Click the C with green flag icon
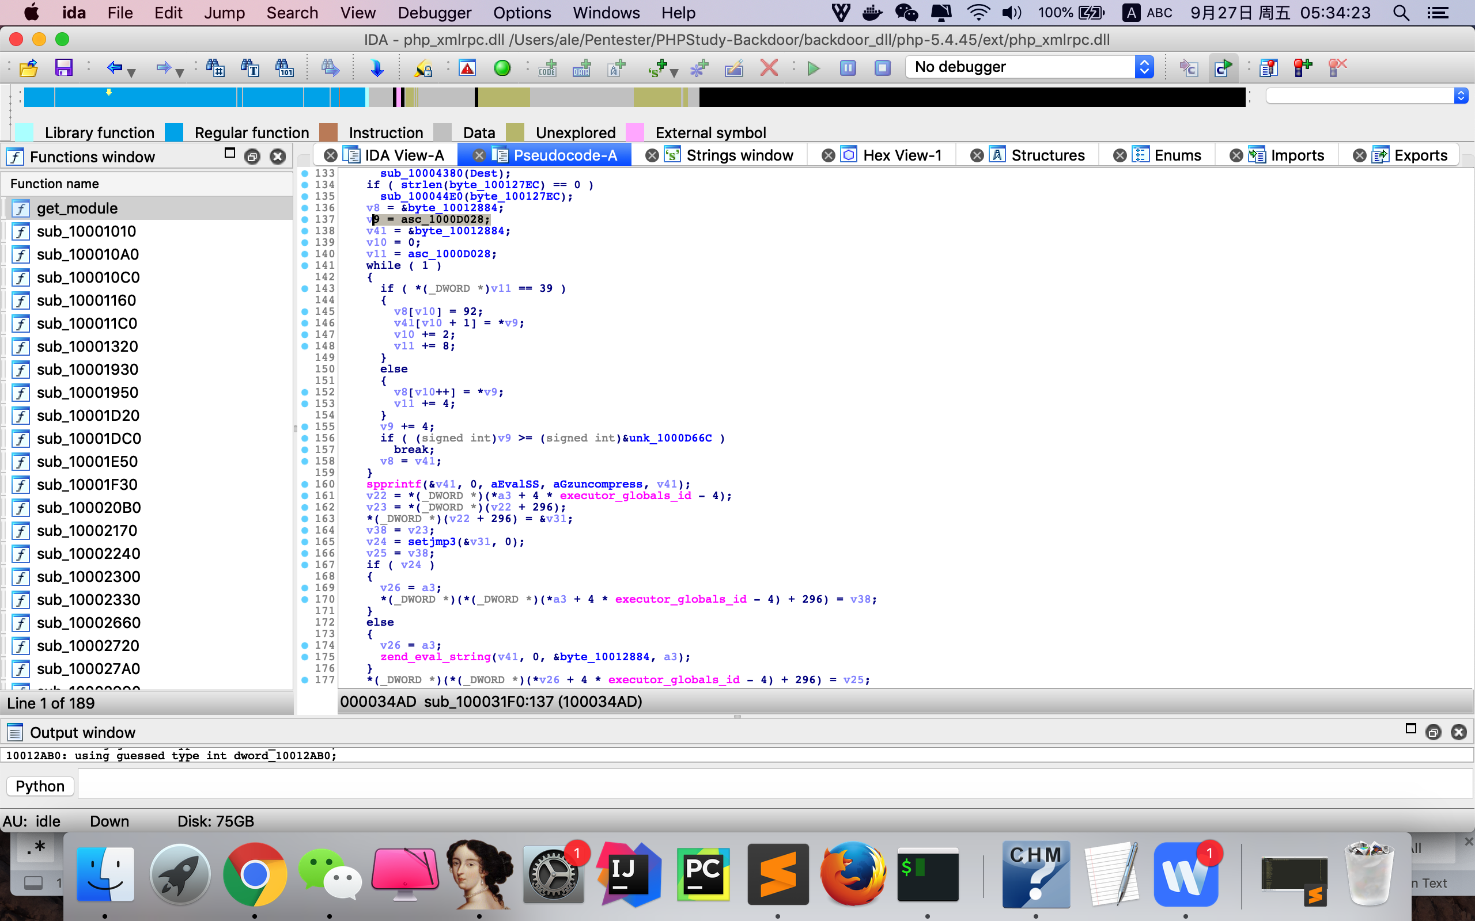Image resolution: width=1475 pixels, height=921 pixels. (1223, 67)
